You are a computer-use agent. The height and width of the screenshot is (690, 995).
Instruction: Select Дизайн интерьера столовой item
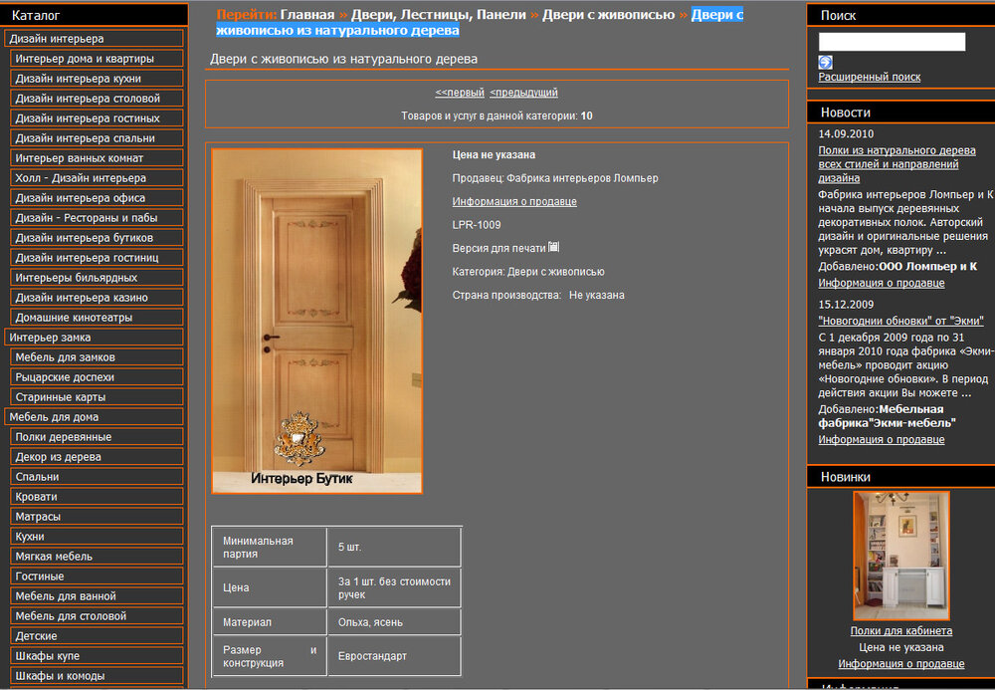[x=97, y=98]
